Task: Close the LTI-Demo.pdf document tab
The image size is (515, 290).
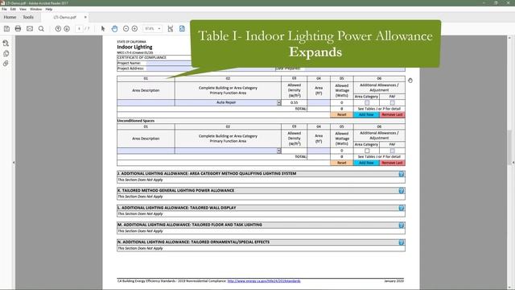Action: coord(85,17)
